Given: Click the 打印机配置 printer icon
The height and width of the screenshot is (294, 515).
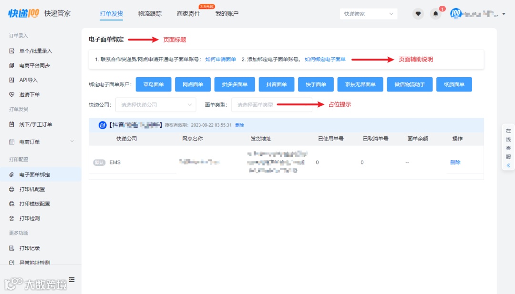Looking at the screenshot, I should pos(12,189).
